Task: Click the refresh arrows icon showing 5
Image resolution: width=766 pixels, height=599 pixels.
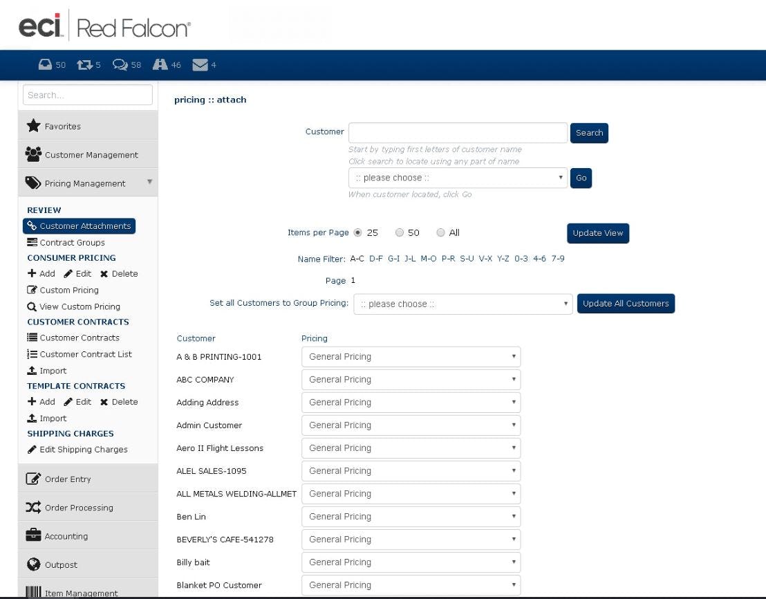Action: tap(82, 64)
